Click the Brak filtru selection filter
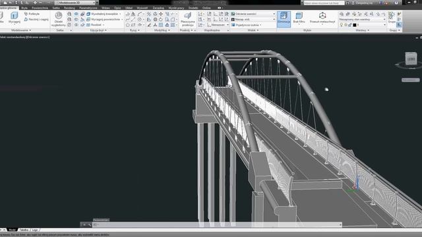 299,18
